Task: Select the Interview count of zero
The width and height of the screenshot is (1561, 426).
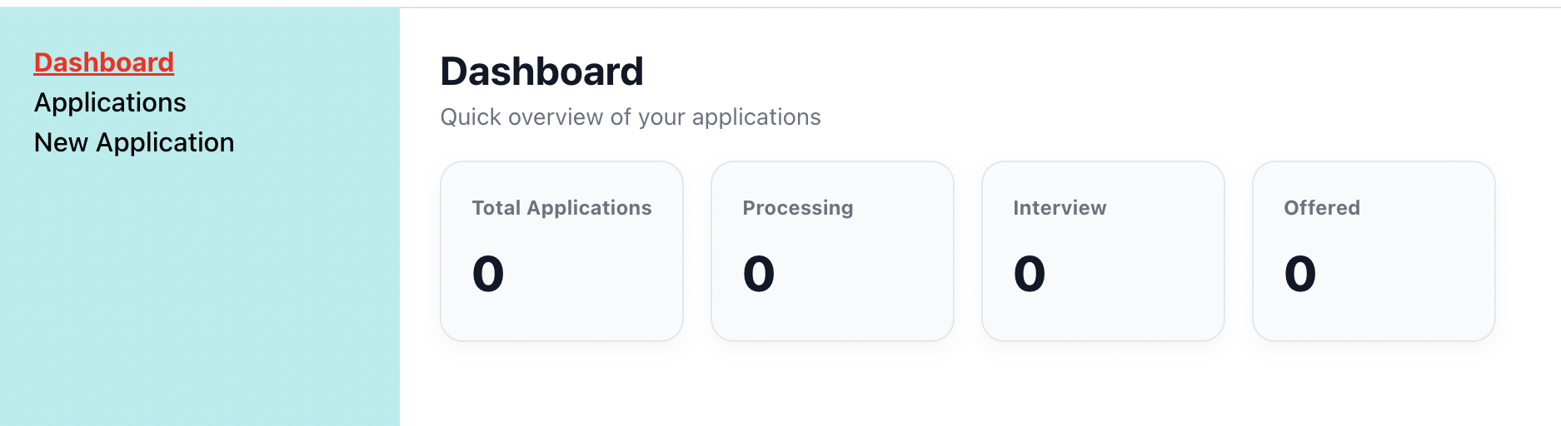Action: (x=1030, y=274)
